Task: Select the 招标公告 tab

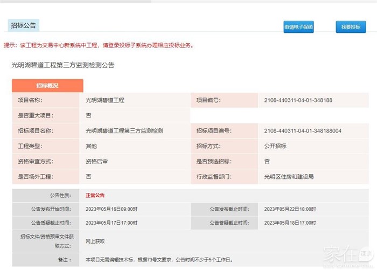Action: (24, 25)
